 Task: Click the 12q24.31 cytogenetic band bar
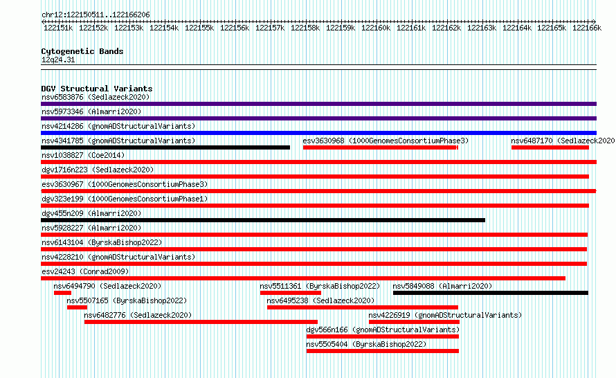(318, 67)
